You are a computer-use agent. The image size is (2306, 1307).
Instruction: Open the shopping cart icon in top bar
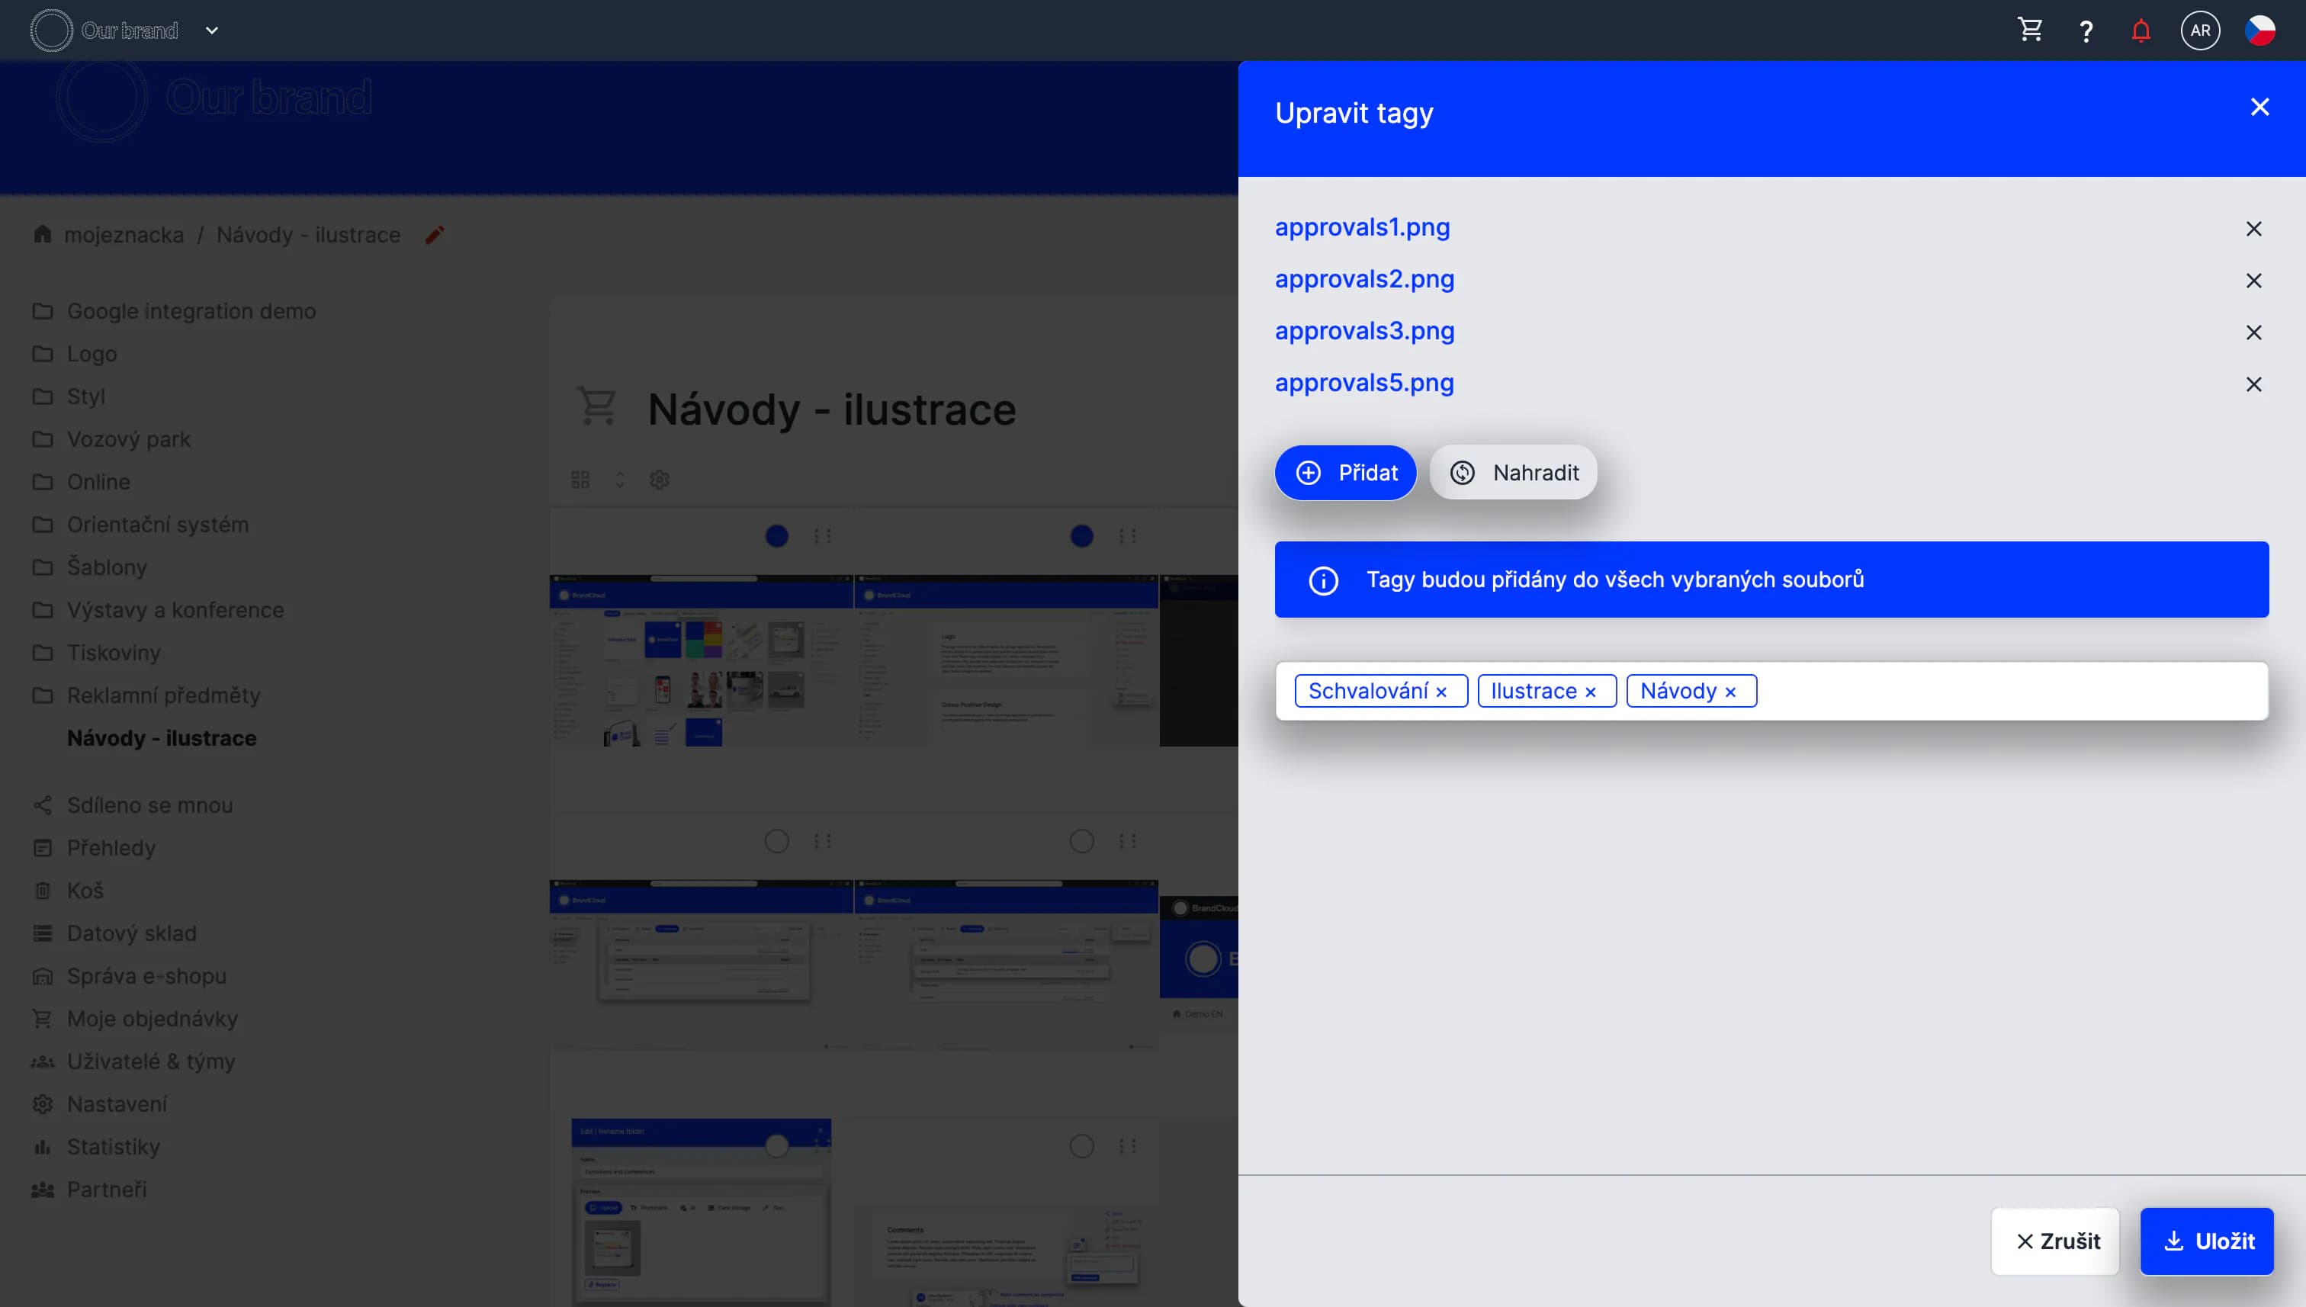2029,31
